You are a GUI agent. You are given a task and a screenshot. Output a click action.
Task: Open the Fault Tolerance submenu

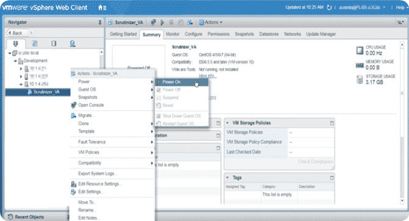click(112, 142)
